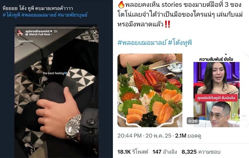249x158 pixels.
Task: Open hashtag #มายพัชรบุษย์ in left tweet
Action: pyautogui.click(x=73, y=15)
